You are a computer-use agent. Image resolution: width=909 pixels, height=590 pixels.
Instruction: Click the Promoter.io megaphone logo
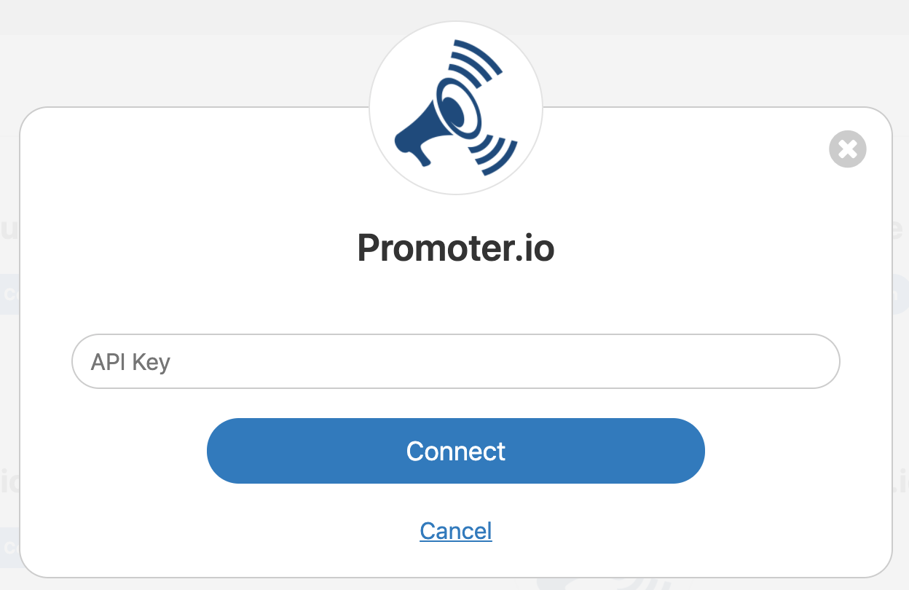(456, 108)
